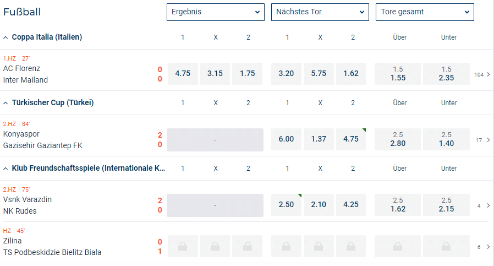Image resolution: width=494 pixels, height=266 pixels.
Task: Open the Nächstes Tor market dropdown
Action: pyautogui.click(x=320, y=12)
